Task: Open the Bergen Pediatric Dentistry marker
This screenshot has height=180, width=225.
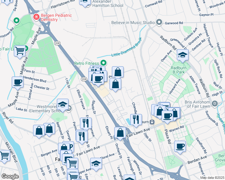Action: pos(36,17)
